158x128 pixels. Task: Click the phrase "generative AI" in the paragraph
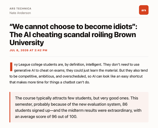tap(24, 70)
